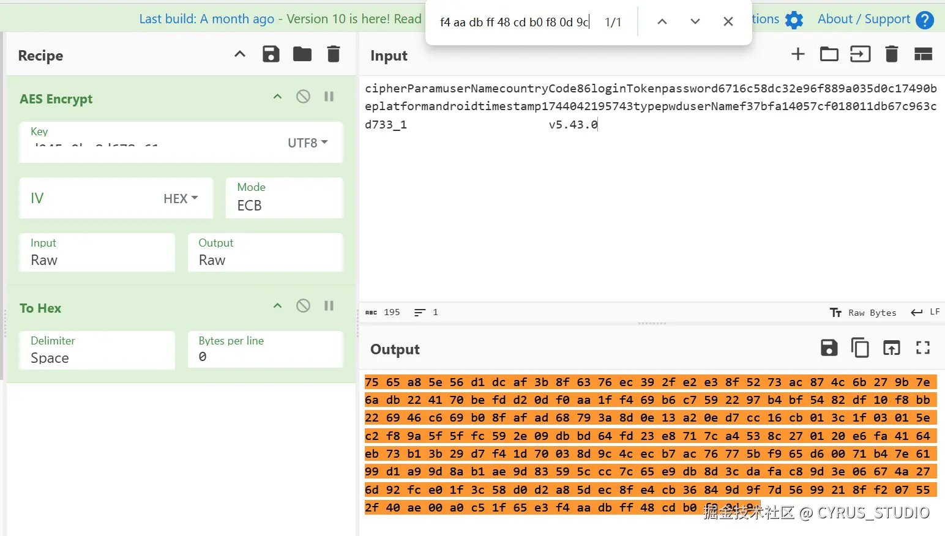945x536 pixels.
Task: Copy raw output to clipboard
Action: (x=860, y=348)
